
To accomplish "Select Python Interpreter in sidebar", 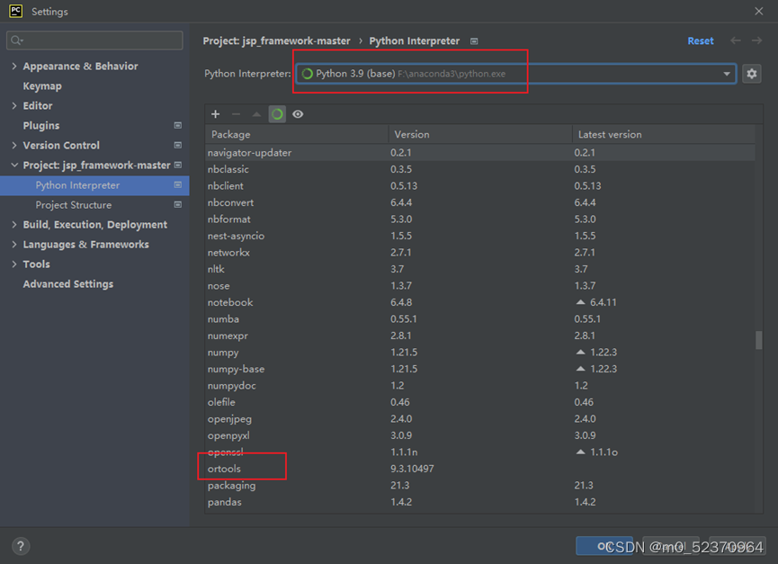I will (x=94, y=185).
